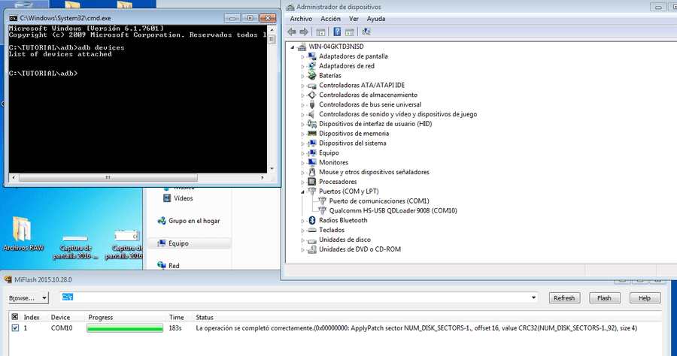
Task: Click the Radios Bluetooth icon
Action: coord(311,220)
